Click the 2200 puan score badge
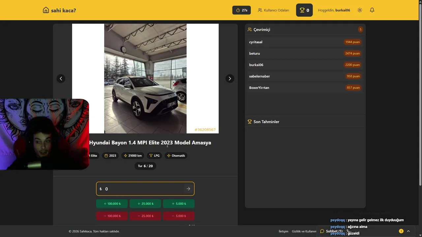The height and width of the screenshot is (237, 422). (352, 65)
